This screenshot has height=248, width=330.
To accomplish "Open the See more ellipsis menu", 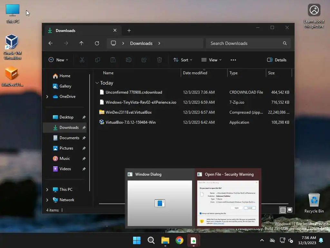I will [x=233, y=60].
